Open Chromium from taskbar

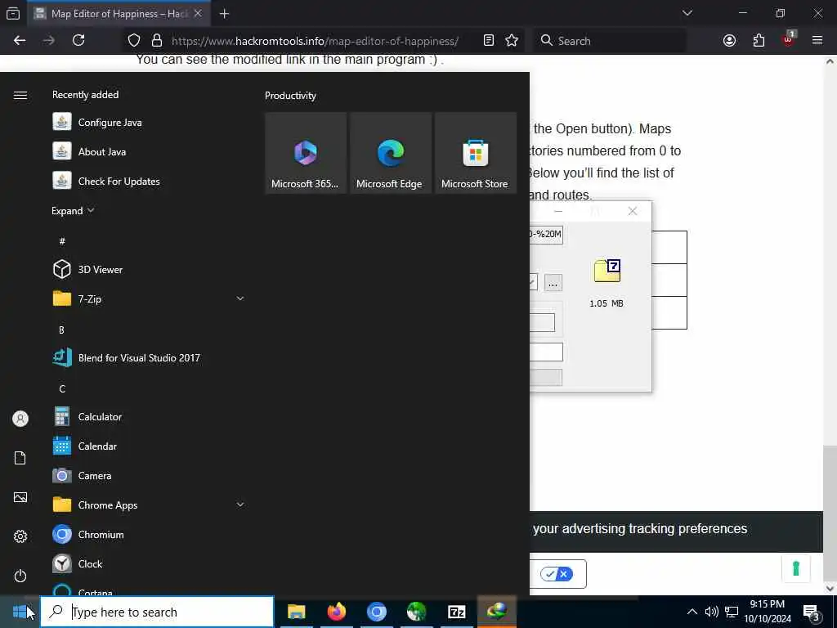click(x=376, y=612)
